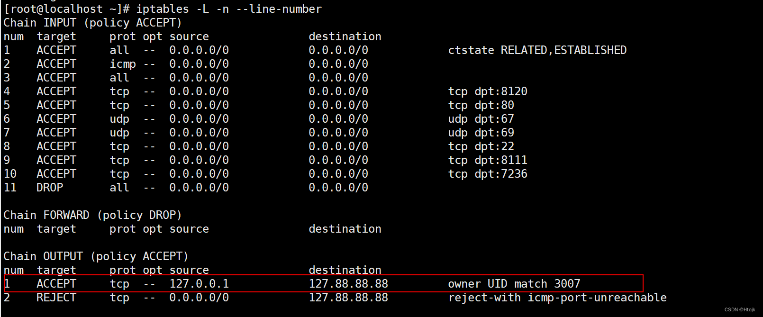The height and width of the screenshot is (317, 763).
Task: Click the 'DROP' target in rule 11
Action: click(x=50, y=188)
